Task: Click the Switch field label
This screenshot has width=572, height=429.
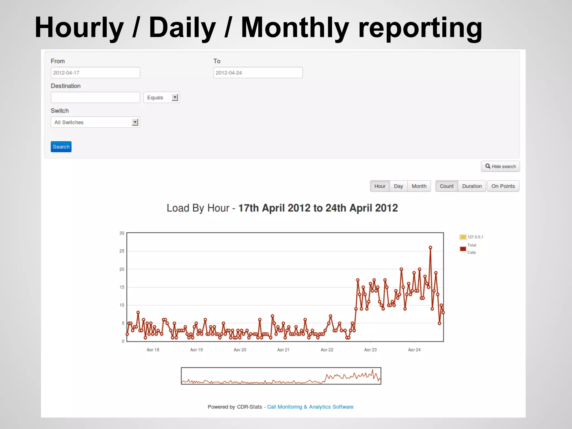Action: 60,111
